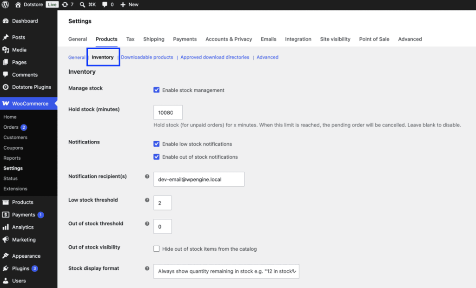The image size is (476, 288).
Task: Click the Analytics bar chart icon
Action: 6,227
